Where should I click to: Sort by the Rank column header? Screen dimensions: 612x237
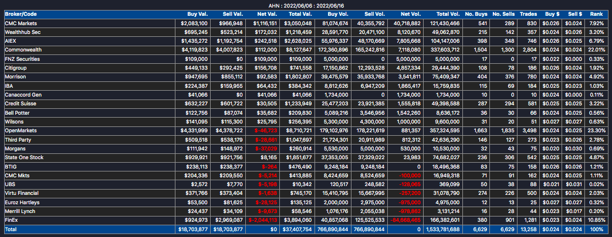click(x=597, y=13)
